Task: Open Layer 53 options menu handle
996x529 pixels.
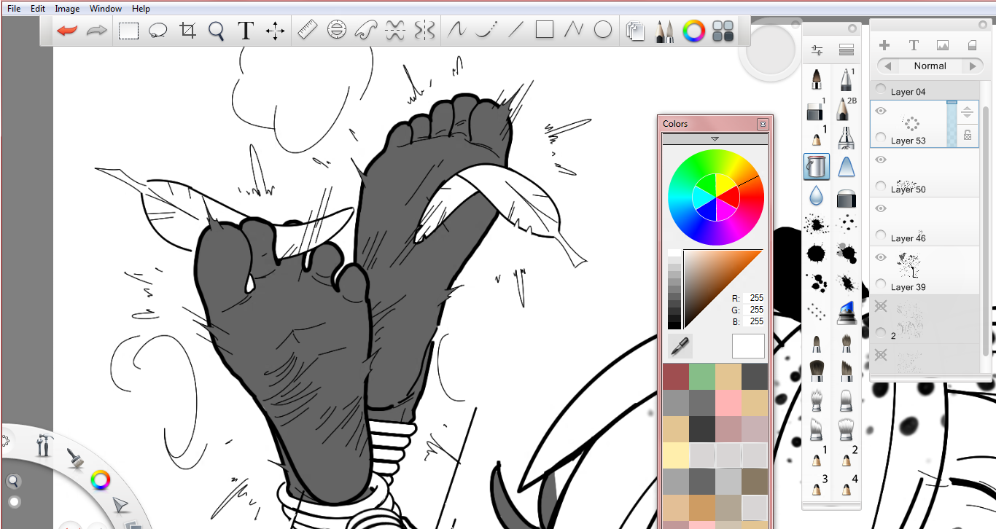Action: tap(967, 112)
